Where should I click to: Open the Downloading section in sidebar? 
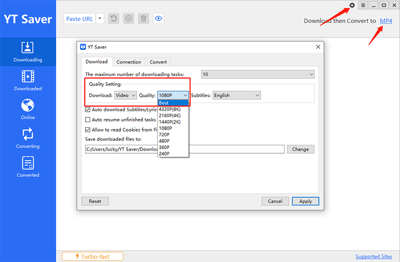coord(28,52)
